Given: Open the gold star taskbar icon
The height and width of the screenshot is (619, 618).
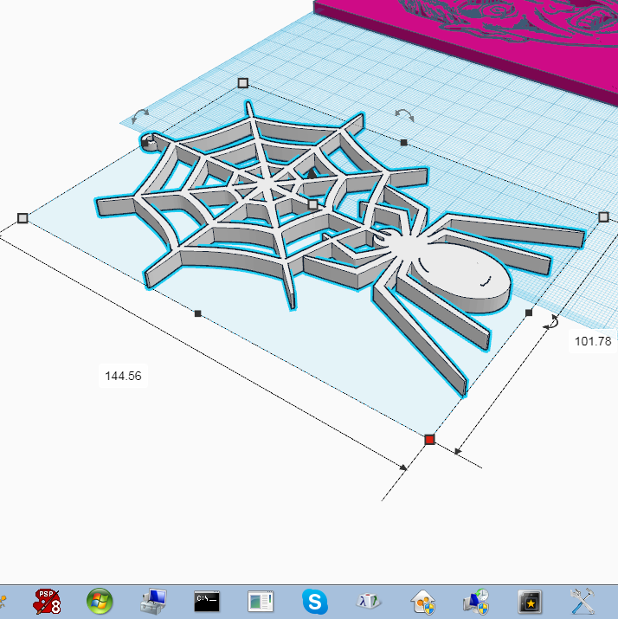Looking at the screenshot, I should click(530, 602).
